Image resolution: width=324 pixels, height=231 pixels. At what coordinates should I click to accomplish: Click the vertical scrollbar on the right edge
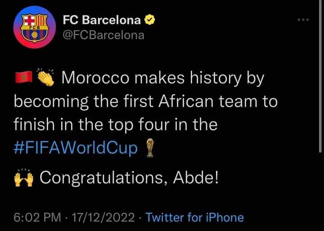(x=320, y=76)
